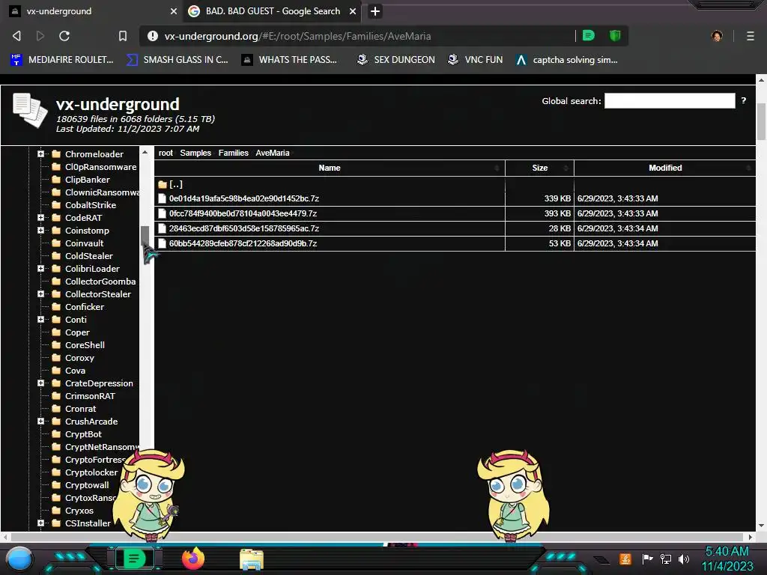Open the browser hamburger menu
This screenshot has width=767, height=575.
pyautogui.click(x=751, y=36)
